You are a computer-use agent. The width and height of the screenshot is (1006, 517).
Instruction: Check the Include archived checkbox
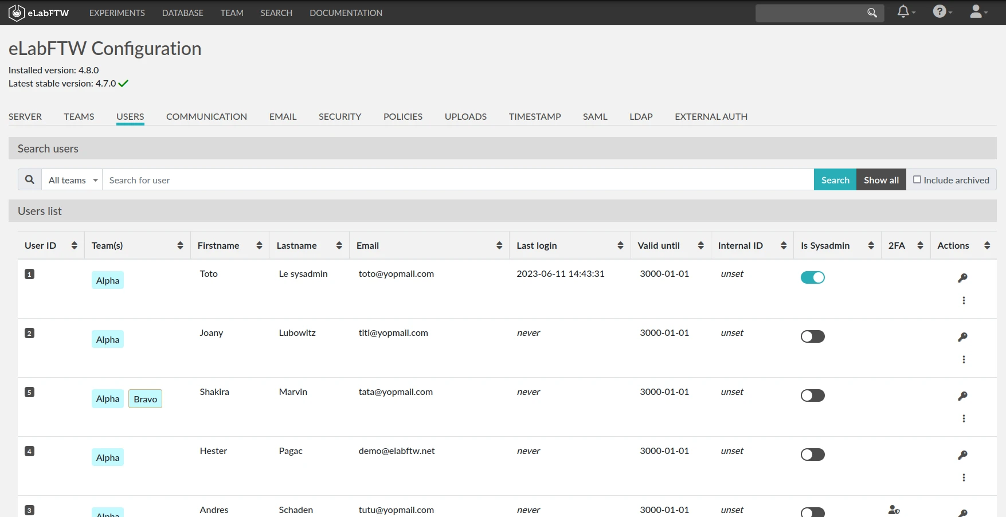[x=917, y=179]
